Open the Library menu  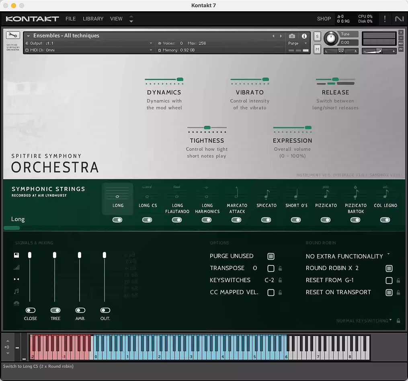[x=93, y=19]
